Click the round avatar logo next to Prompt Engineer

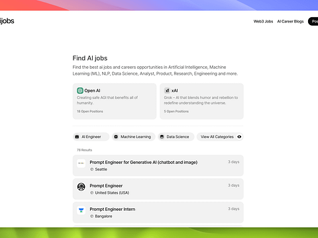[x=81, y=187]
